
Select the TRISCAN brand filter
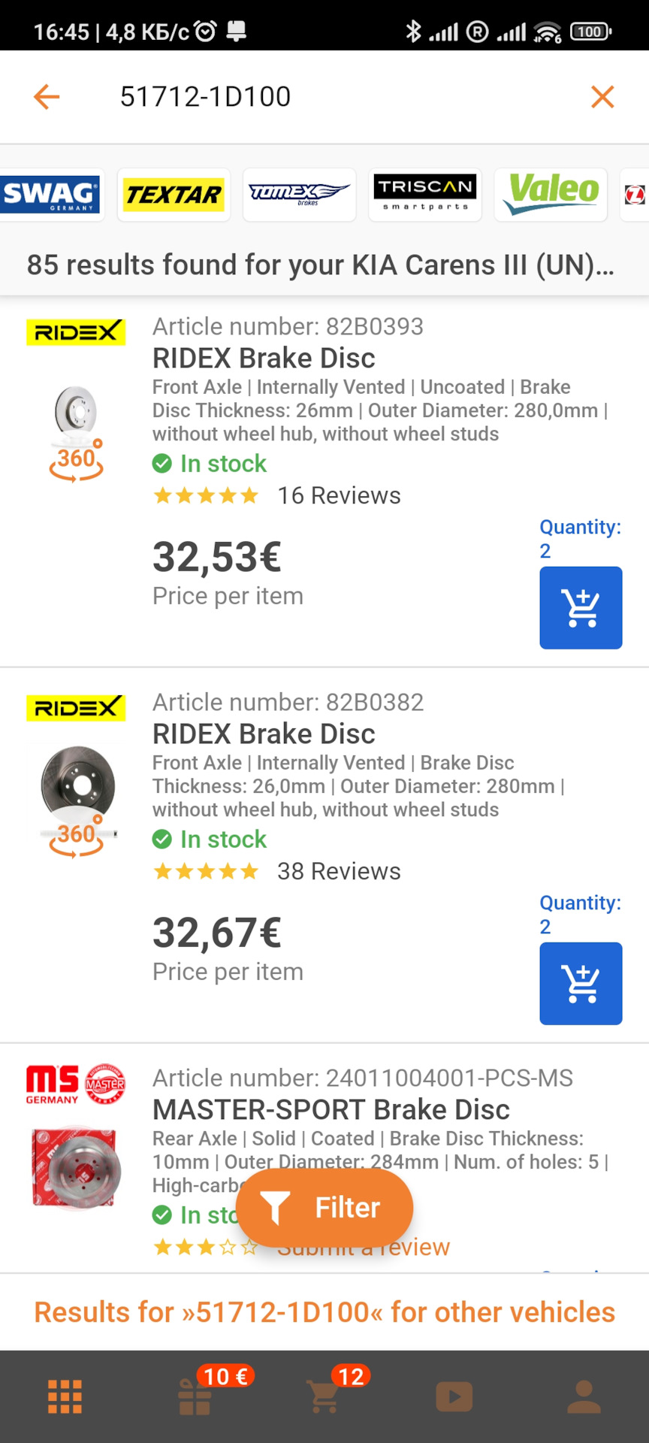pyautogui.click(x=425, y=195)
